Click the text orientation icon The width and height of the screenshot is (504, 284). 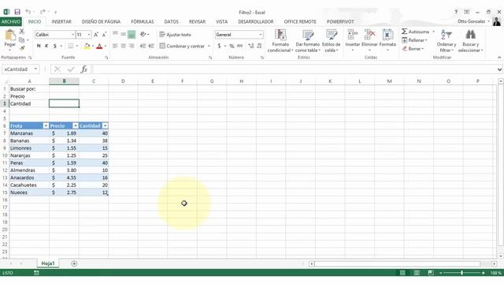(143, 35)
